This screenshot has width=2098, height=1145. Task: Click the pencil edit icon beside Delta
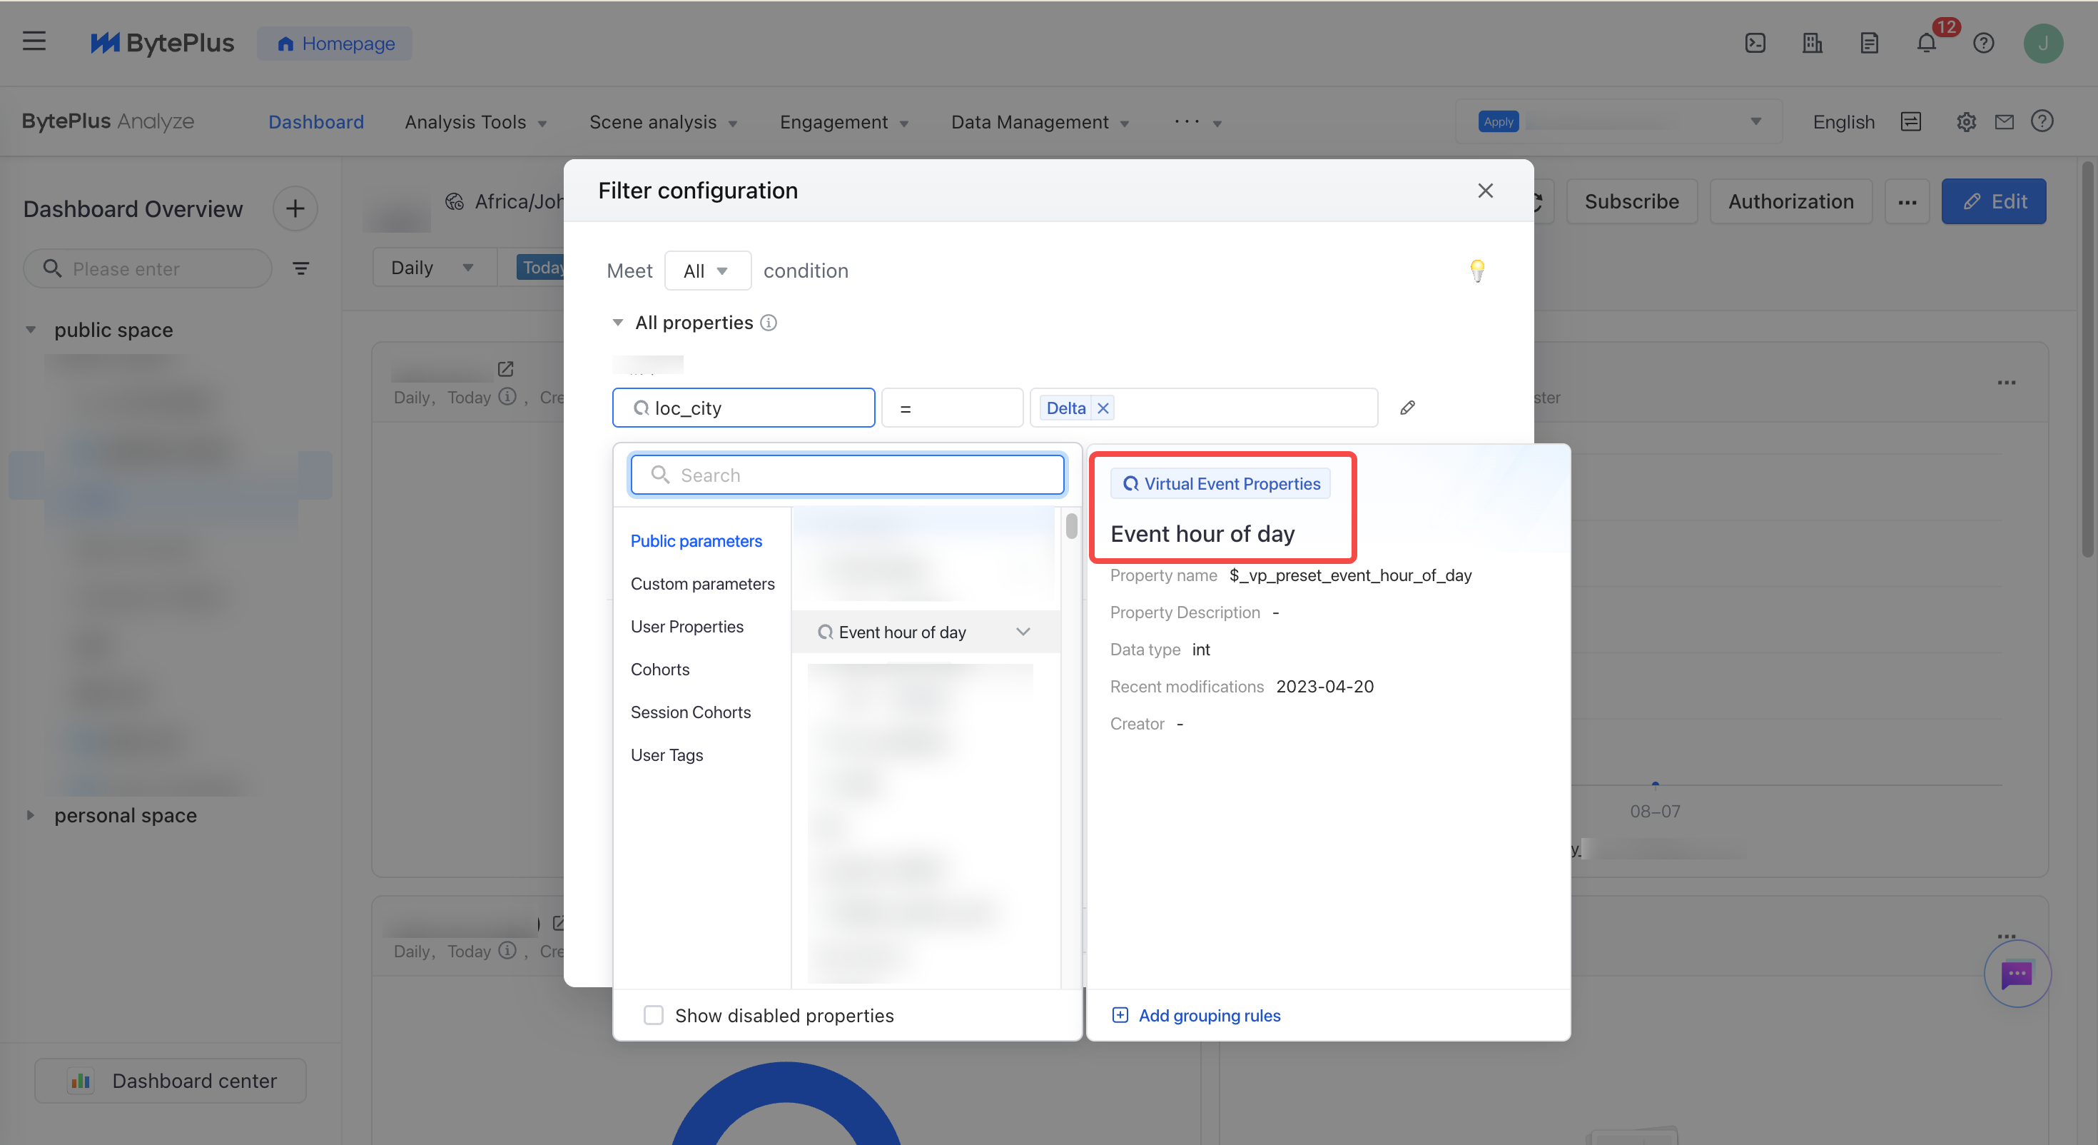(1407, 408)
